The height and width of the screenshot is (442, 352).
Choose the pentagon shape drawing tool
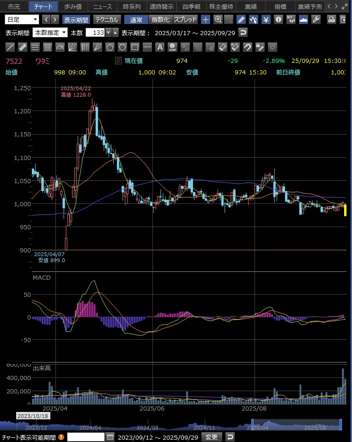click(109, 47)
